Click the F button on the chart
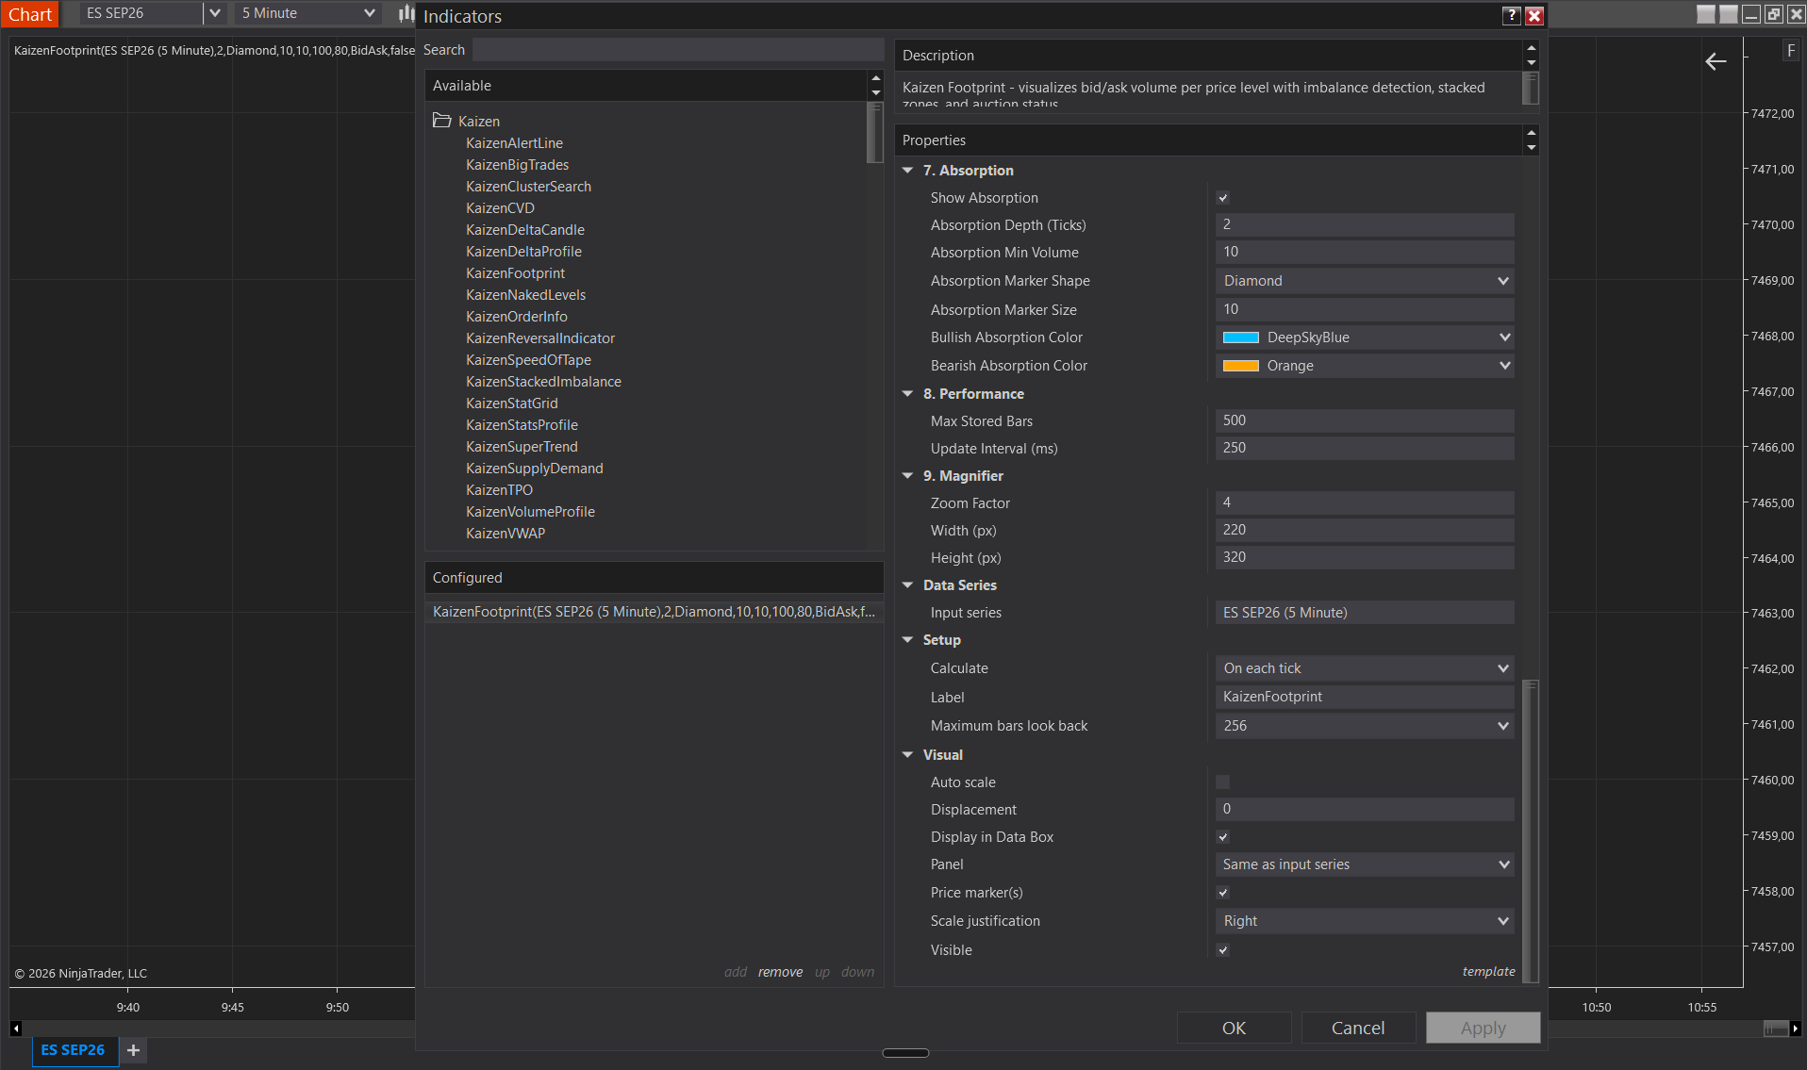This screenshot has height=1070, width=1807. click(1790, 51)
